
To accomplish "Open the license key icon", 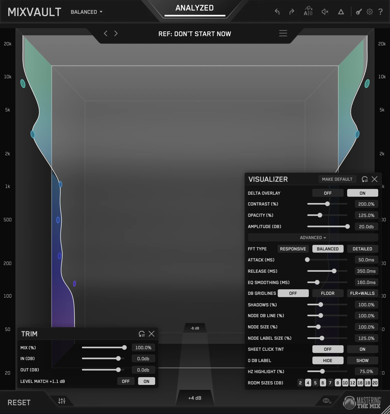I will pyautogui.click(x=359, y=12).
